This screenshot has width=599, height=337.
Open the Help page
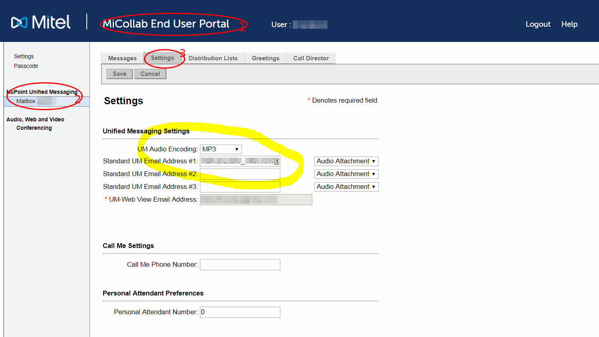click(569, 24)
